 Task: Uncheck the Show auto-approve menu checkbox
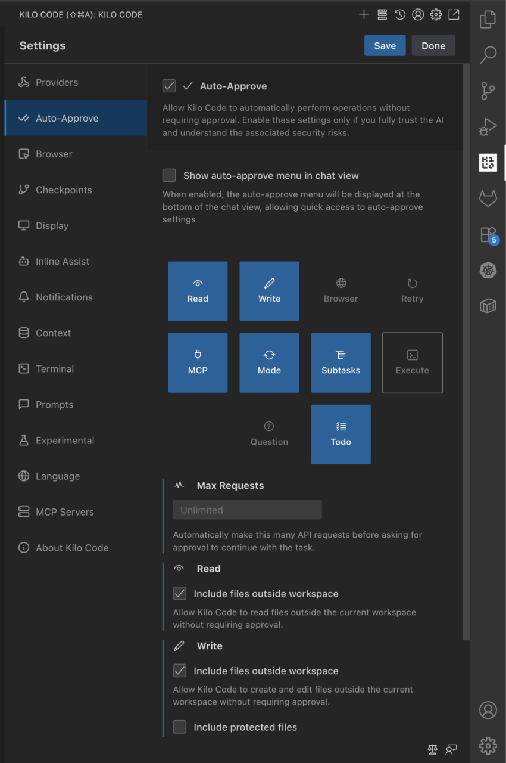(169, 175)
